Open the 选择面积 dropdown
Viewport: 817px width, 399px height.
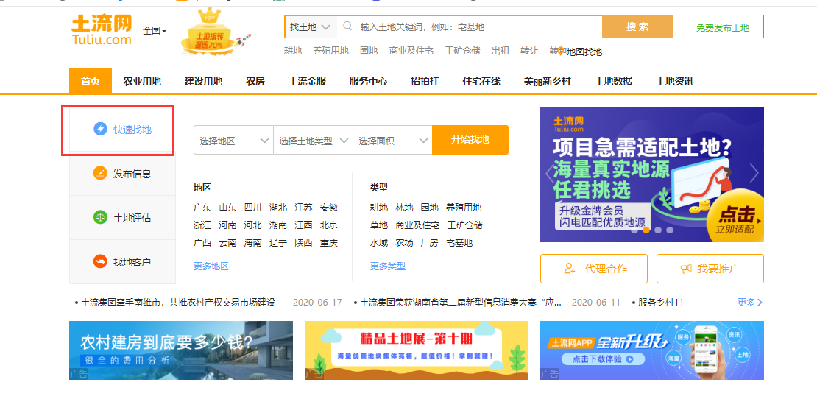pos(392,141)
